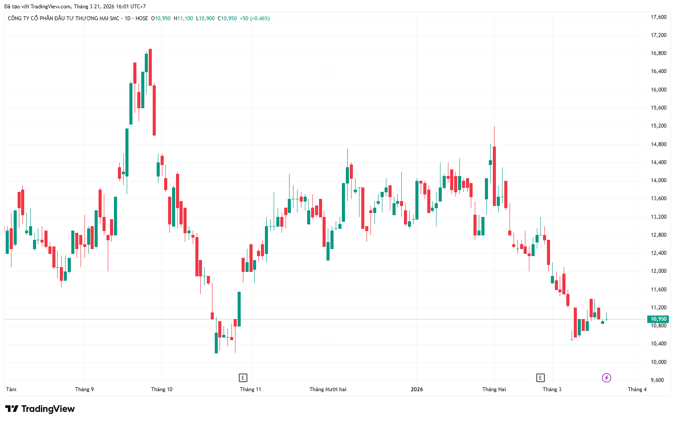Click the Tháng 10 label on the time axis
This screenshot has width=675, height=422.
(x=162, y=389)
